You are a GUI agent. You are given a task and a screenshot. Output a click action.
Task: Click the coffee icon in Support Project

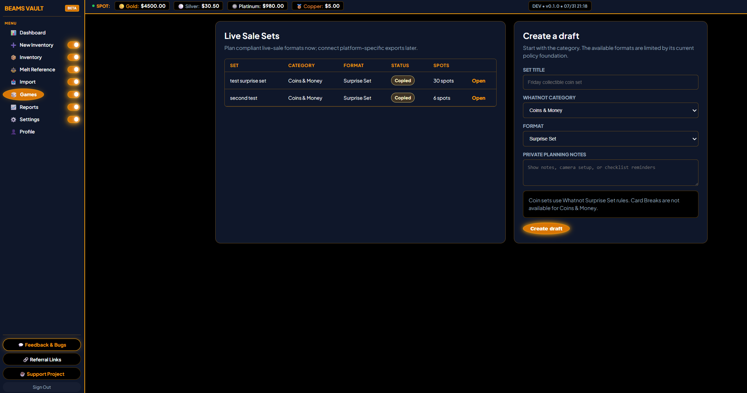(x=23, y=374)
